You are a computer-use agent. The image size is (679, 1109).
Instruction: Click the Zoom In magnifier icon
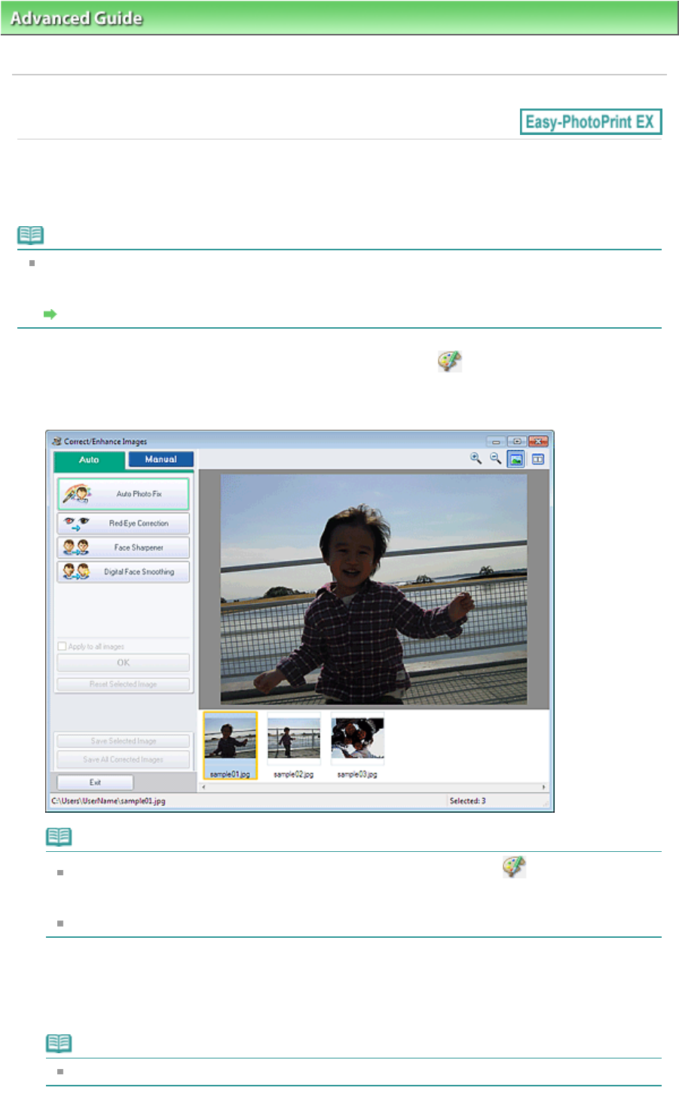tap(476, 458)
